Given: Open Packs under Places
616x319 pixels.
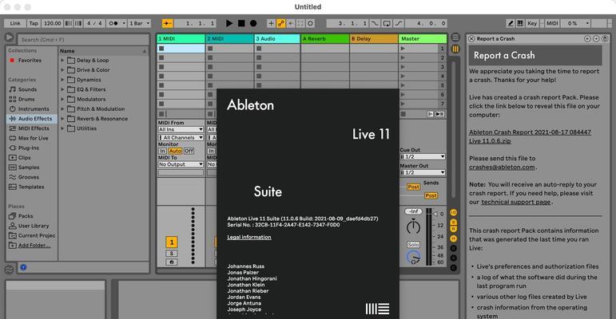Looking at the screenshot, I should [x=26, y=216].
